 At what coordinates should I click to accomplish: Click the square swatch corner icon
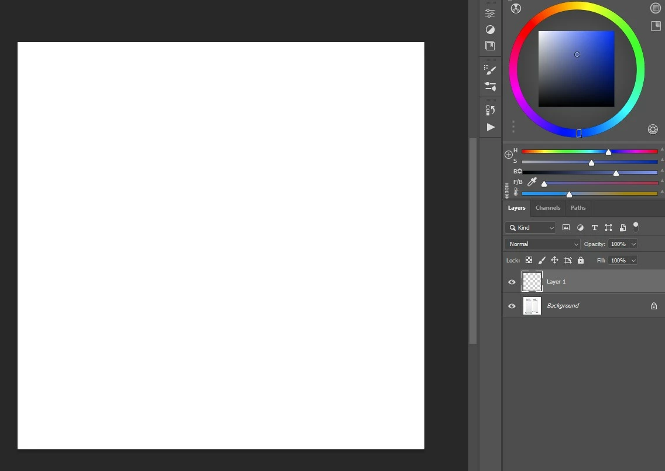[x=656, y=26]
